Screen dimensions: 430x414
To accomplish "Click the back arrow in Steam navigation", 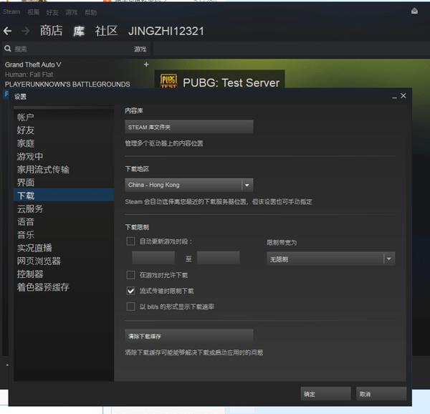I will [x=7, y=31].
